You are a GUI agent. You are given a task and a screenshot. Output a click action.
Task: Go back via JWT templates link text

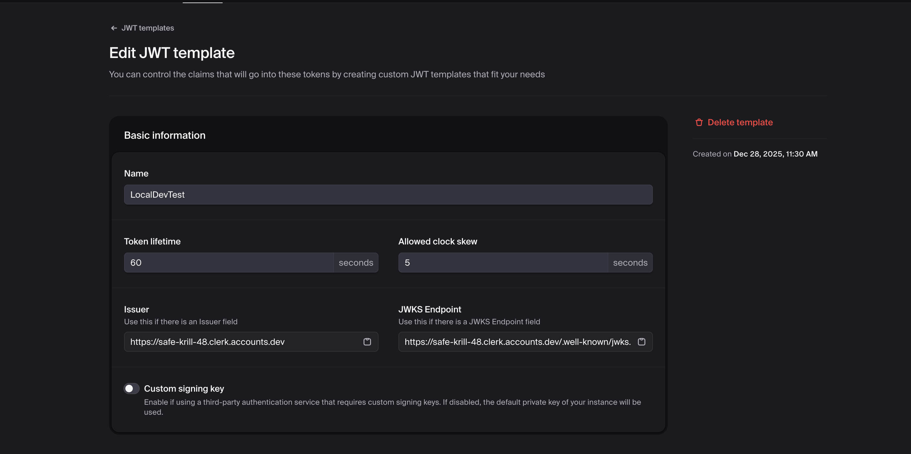tap(147, 28)
